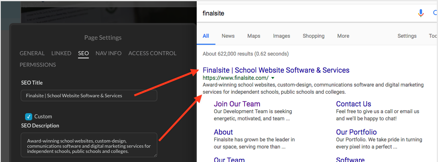Switch to Maps search results
Viewport: 438px width, 162px height.
click(254, 36)
